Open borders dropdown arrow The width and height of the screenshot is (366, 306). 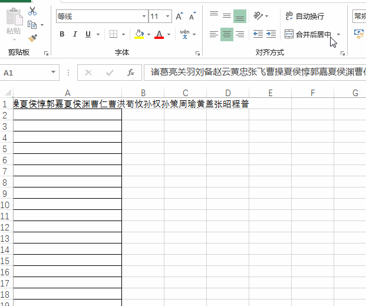[124, 35]
